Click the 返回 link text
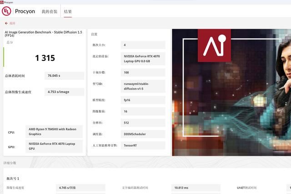 point(12,23)
